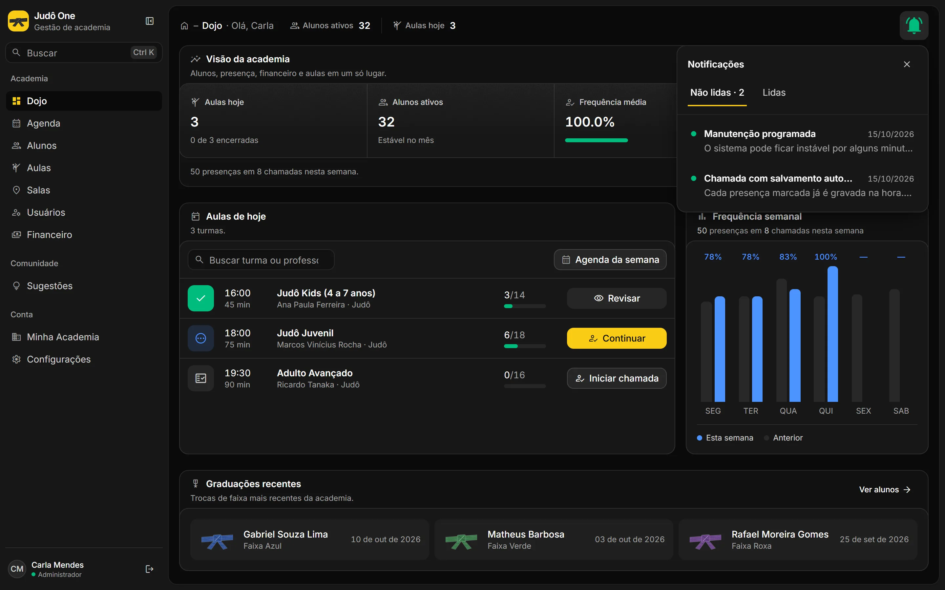
Task: Switch to the Lidas notifications tab
Action: [774, 93]
